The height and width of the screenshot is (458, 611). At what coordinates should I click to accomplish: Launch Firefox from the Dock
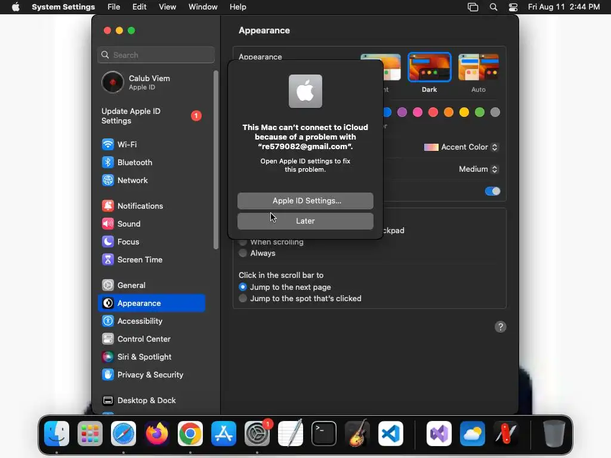tap(157, 434)
